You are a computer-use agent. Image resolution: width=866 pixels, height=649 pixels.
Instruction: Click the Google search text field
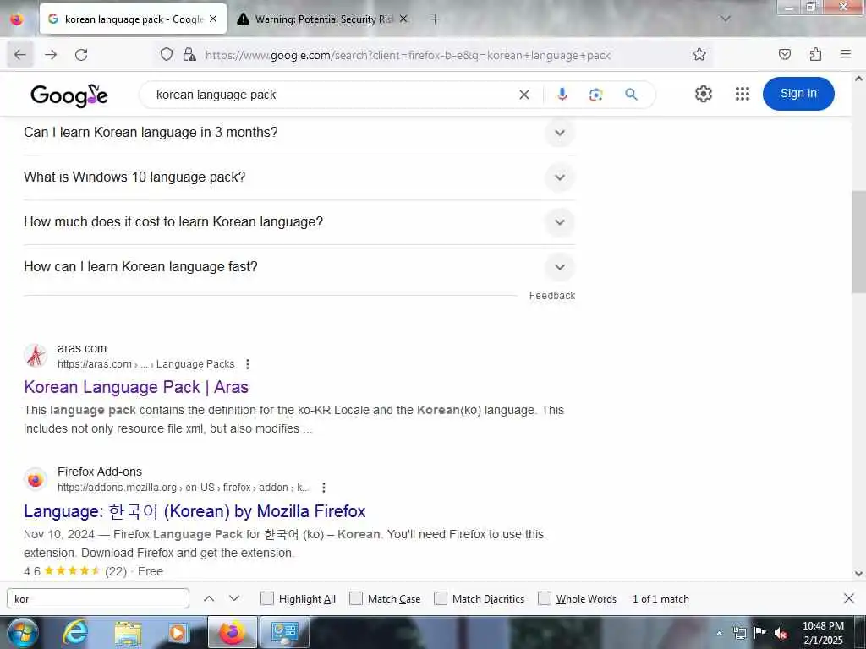pos(331,95)
